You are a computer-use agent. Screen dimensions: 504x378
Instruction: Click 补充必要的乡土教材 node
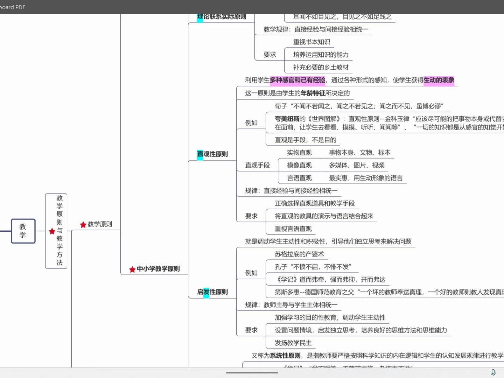[x=321, y=67]
